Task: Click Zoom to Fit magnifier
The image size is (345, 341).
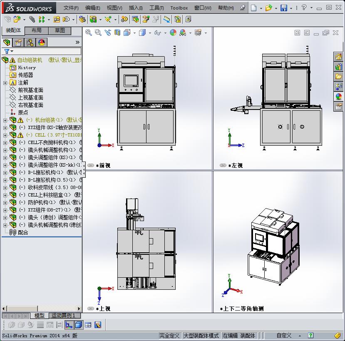Action: 89,33
